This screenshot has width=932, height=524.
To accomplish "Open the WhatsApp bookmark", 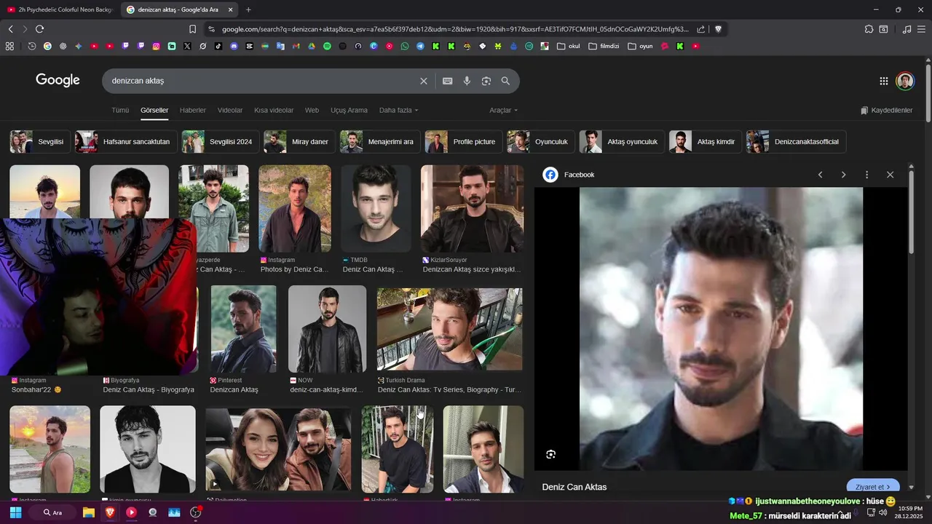I will click(x=405, y=46).
